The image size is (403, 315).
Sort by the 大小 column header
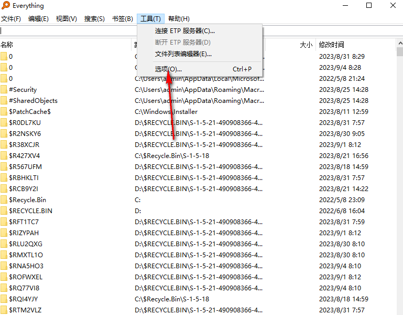[290, 45]
